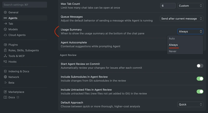The width and height of the screenshot is (208, 113).
Task: Click the Marketplace icon
Action: pyautogui.click(x=5, y=92)
